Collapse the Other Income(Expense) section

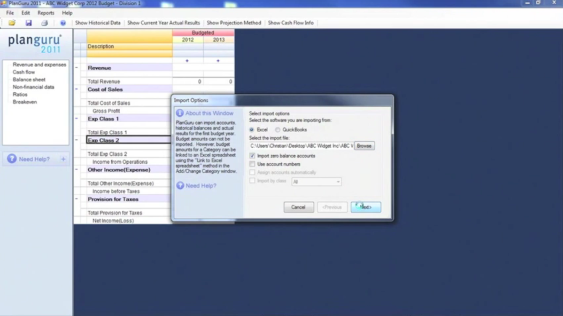click(x=76, y=170)
